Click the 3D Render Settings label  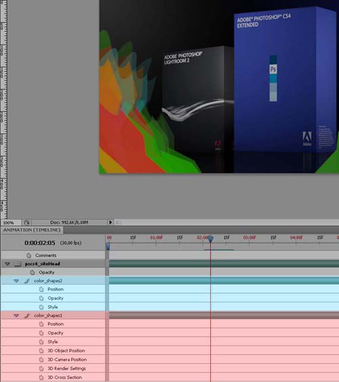tap(66, 368)
